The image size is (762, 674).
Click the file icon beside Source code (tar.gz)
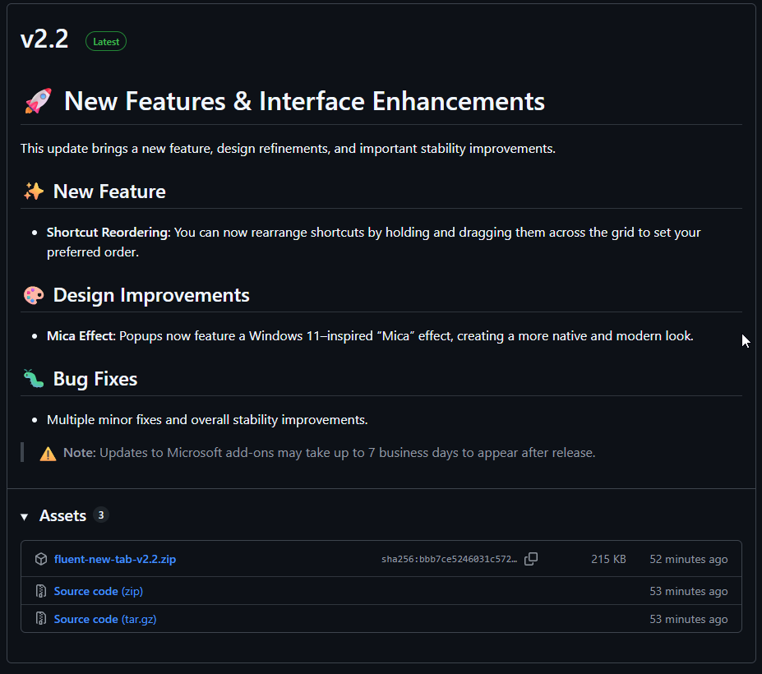point(41,619)
